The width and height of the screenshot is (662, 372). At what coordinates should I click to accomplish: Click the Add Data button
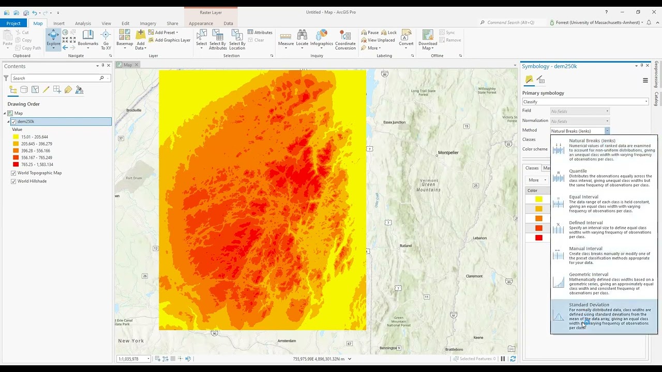(140, 39)
